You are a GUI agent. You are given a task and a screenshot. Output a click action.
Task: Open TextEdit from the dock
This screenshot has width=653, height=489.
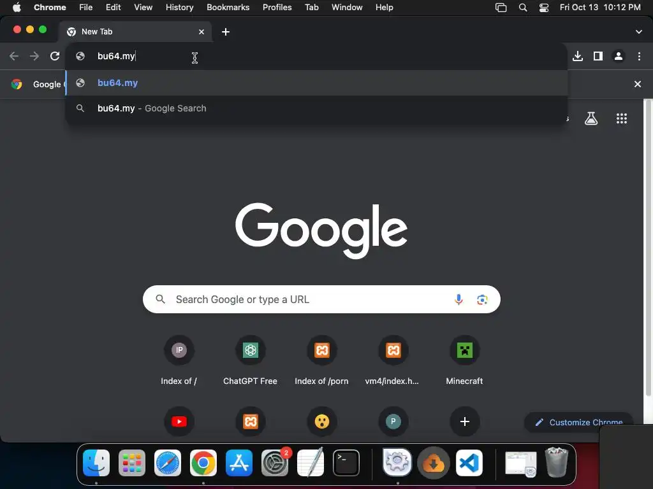311,463
